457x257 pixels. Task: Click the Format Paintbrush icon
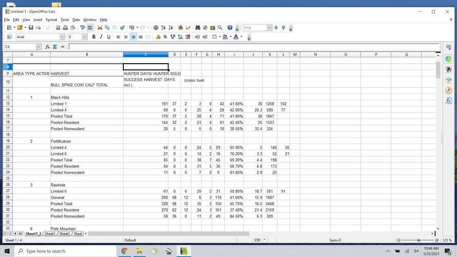click(122, 27)
